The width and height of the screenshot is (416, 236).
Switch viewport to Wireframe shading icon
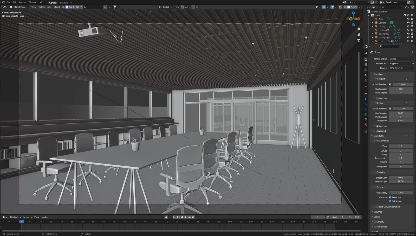coord(345,7)
